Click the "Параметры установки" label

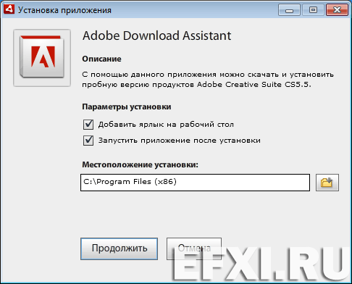tap(127, 106)
